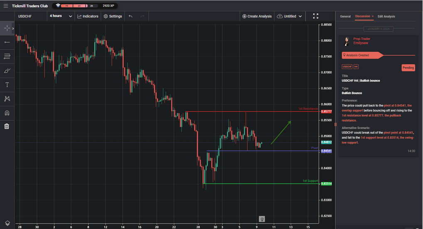
Task: Click the analysis title USDCHF H4 Bullish bounce
Action: pos(361,80)
